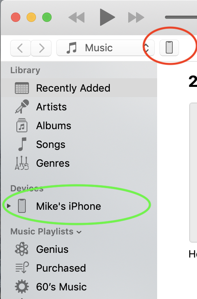Click the Genres guitars icon
The image size is (197, 299).
point(22,163)
